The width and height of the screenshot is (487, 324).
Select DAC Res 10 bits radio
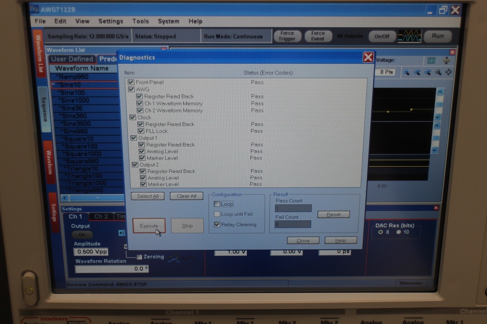(399, 232)
